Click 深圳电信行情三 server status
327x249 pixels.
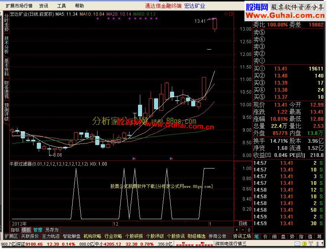[231, 244]
